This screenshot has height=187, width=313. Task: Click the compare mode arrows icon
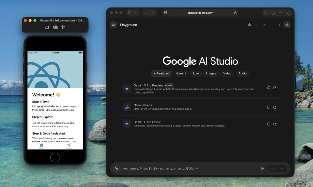point(264,25)
